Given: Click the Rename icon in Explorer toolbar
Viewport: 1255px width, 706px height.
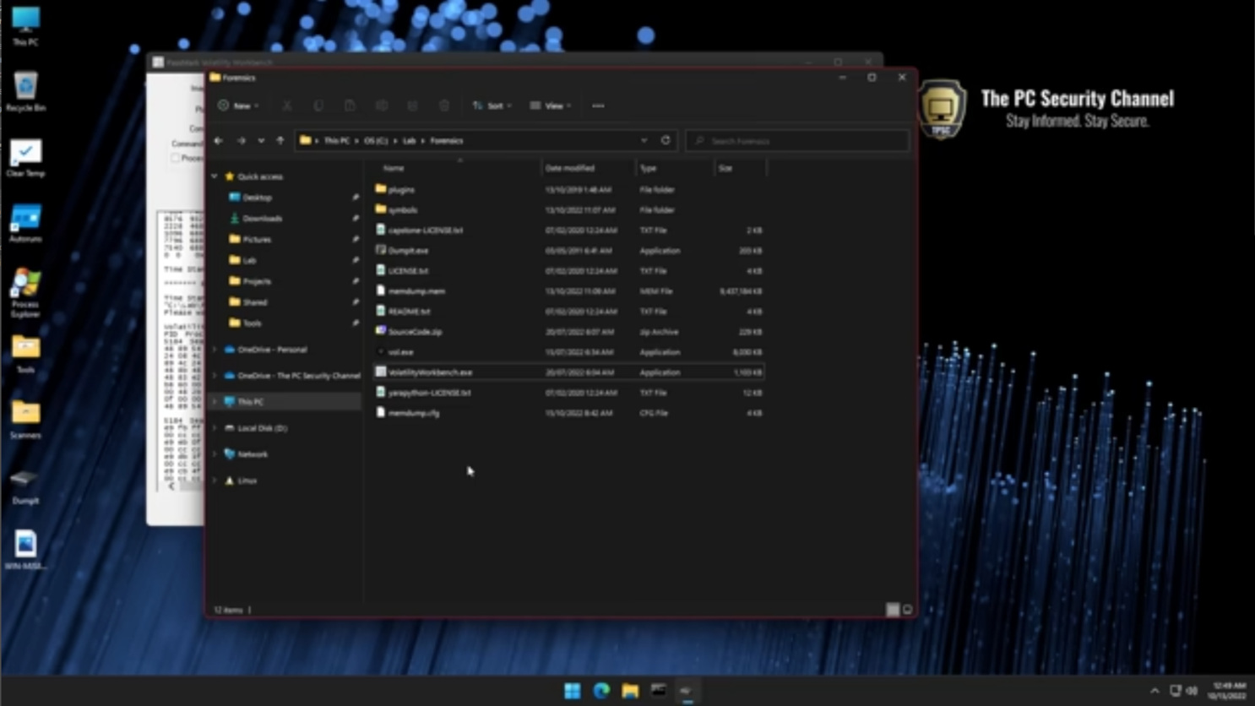Looking at the screenshot, I should click(382, 106).
